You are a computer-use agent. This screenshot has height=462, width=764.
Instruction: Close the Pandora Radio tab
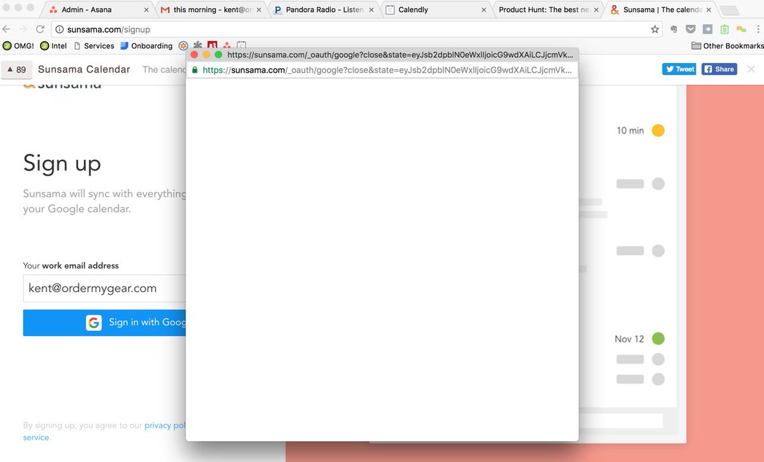click(x=371, y=10)
